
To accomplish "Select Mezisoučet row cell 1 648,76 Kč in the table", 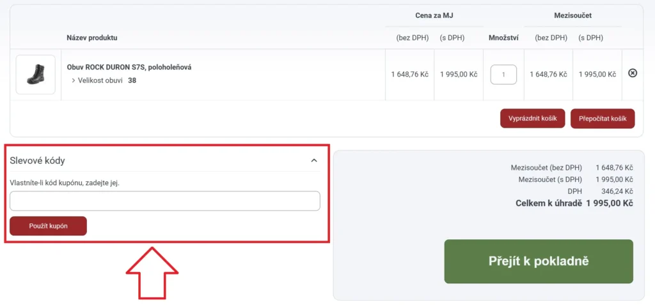I will pyautogui.click(x=548, y=75).
